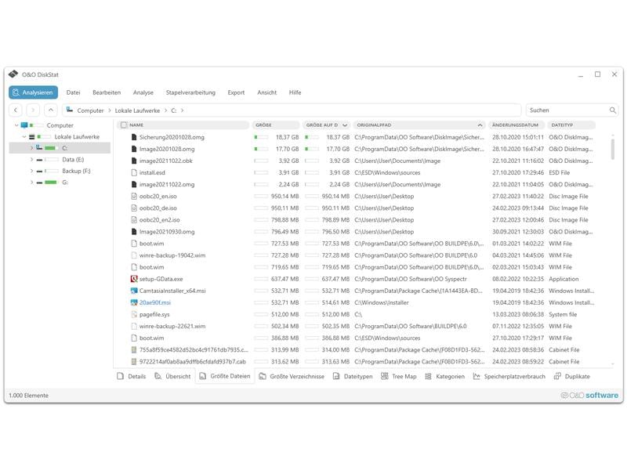Viewport: 627px width, 470px height.
Task: Open the Stapelverarbeitung menu
Action: 190,92
